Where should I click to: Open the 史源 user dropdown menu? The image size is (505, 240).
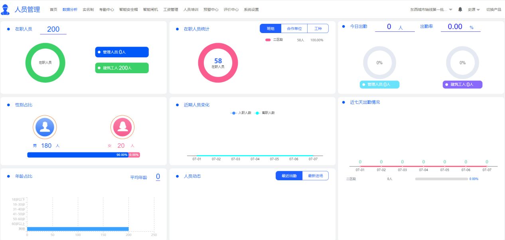coord(473,10)
